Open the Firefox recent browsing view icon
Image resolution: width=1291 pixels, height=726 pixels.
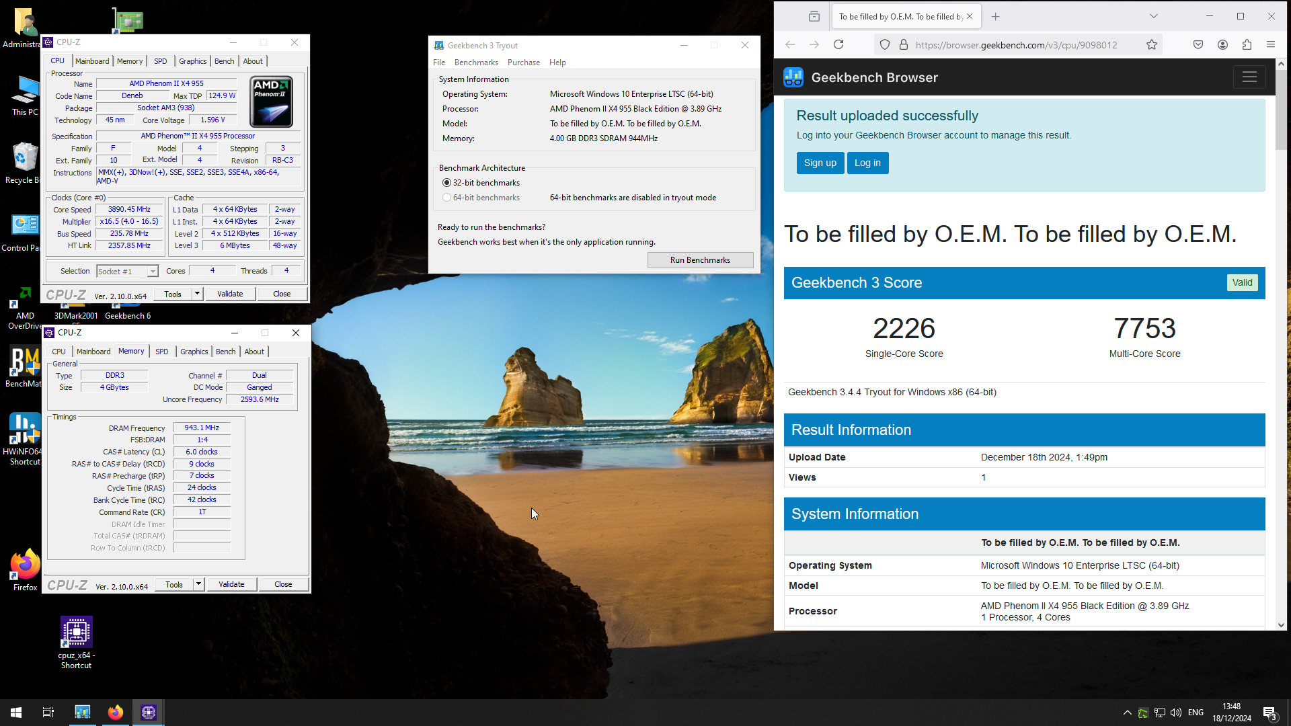[814, 17]
